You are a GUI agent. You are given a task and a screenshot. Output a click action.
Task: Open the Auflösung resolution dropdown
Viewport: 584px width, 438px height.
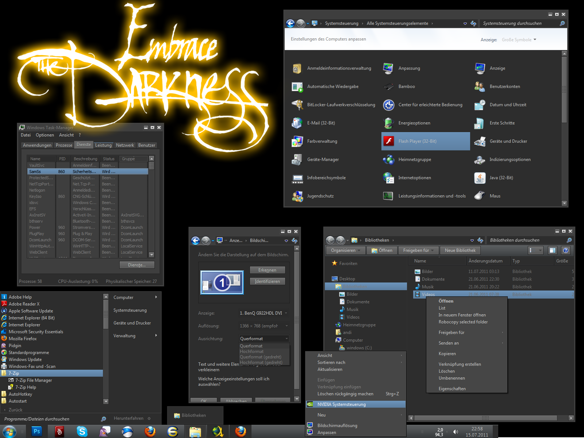pos(264,326)
